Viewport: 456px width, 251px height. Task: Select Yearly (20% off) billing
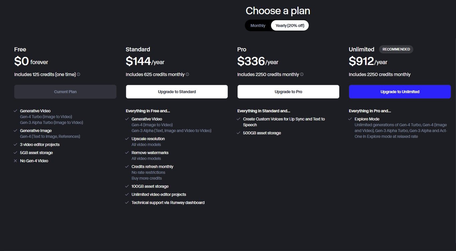pos(290,26)
